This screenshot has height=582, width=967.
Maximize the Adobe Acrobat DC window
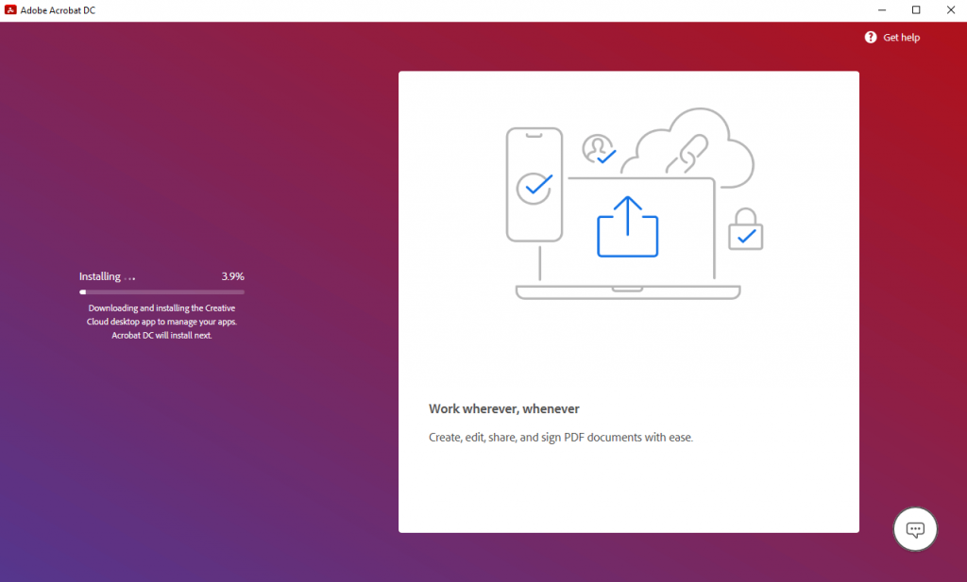(916, 10)
